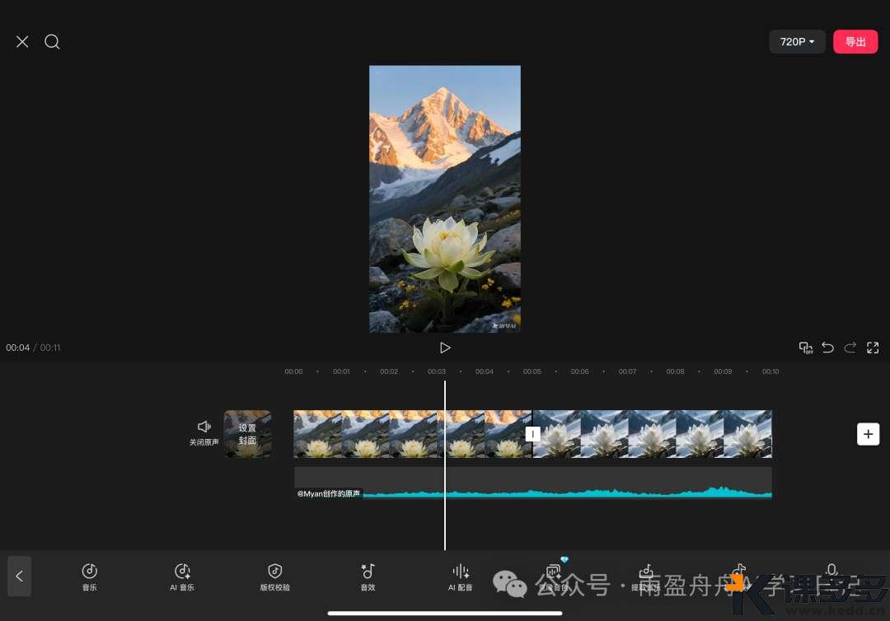The height and width of the screenshot is (621, 890).
Task: Open the 音乐 music tool
Action: coord(90,577)
